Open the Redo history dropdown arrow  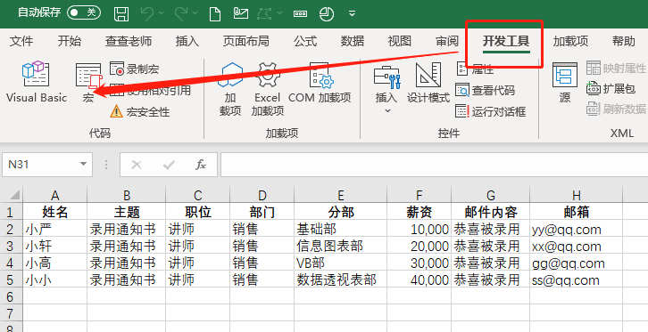pyautogui.click(x=195, y=13)
